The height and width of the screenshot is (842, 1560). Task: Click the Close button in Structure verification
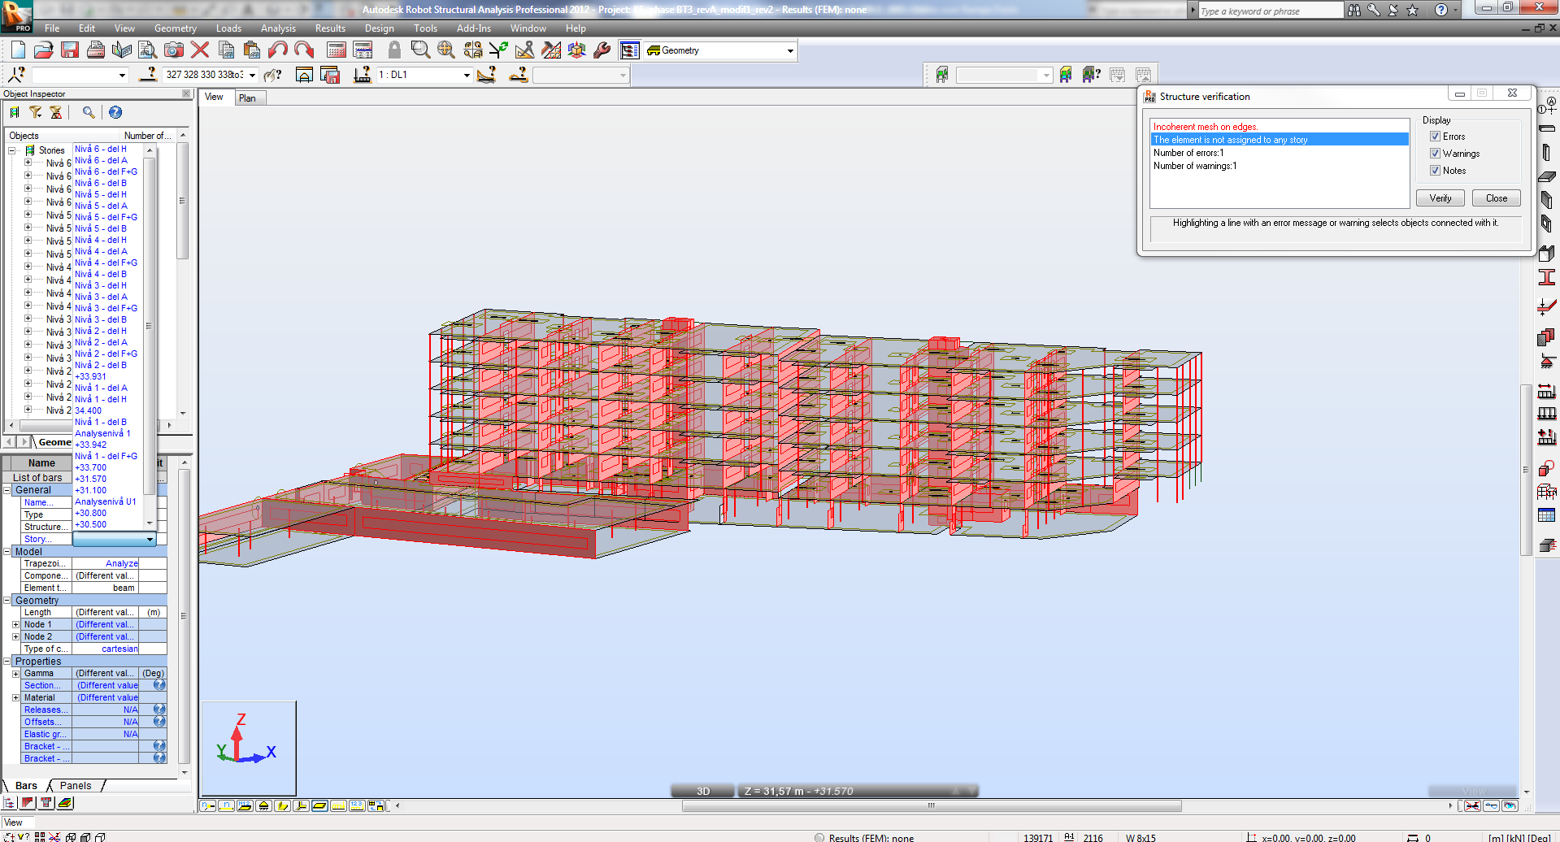(1497, 198)
